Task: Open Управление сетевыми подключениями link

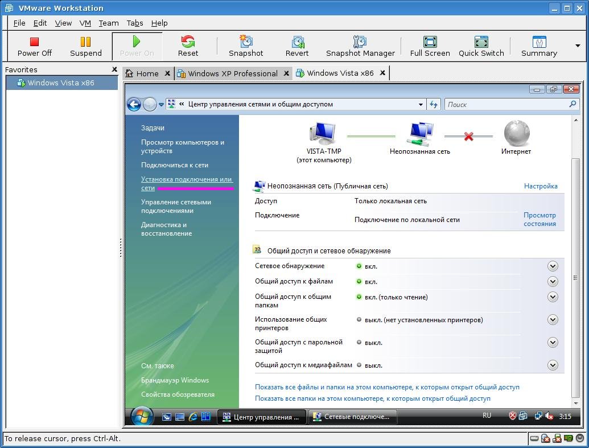Action: [176, 206]
